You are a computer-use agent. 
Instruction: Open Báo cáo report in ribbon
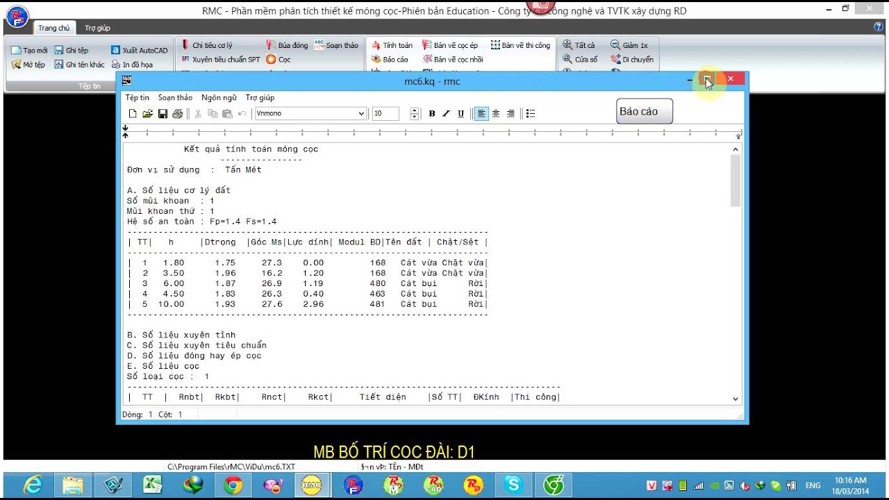click(390, 60)
